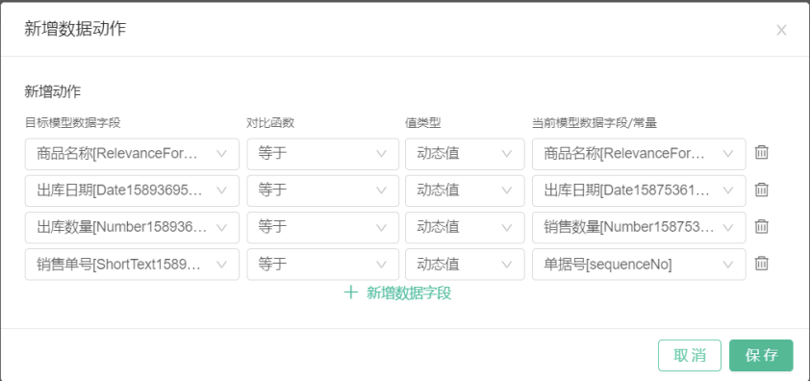810x381 pixels.
Task: Click the 取消 button
Action: click(690, 355)
